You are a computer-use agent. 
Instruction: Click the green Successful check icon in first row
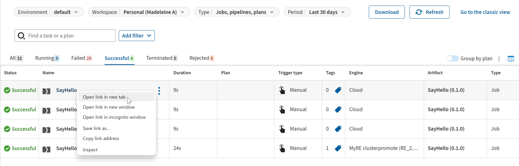(7, 90)
